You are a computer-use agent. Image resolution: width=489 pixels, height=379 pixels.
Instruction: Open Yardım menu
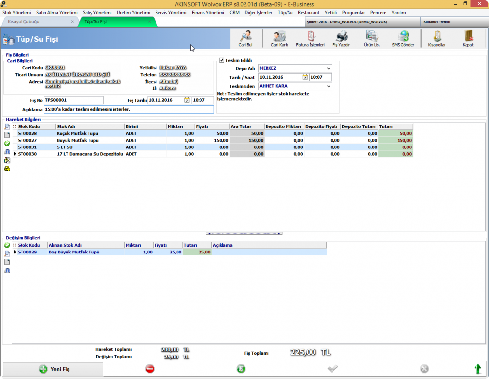click(x=399, y=13)
